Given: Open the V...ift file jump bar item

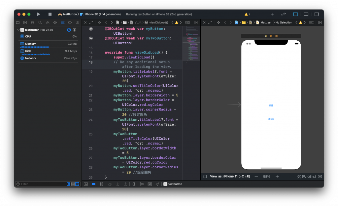Looking at the screenshot, I should pos(136,22).
